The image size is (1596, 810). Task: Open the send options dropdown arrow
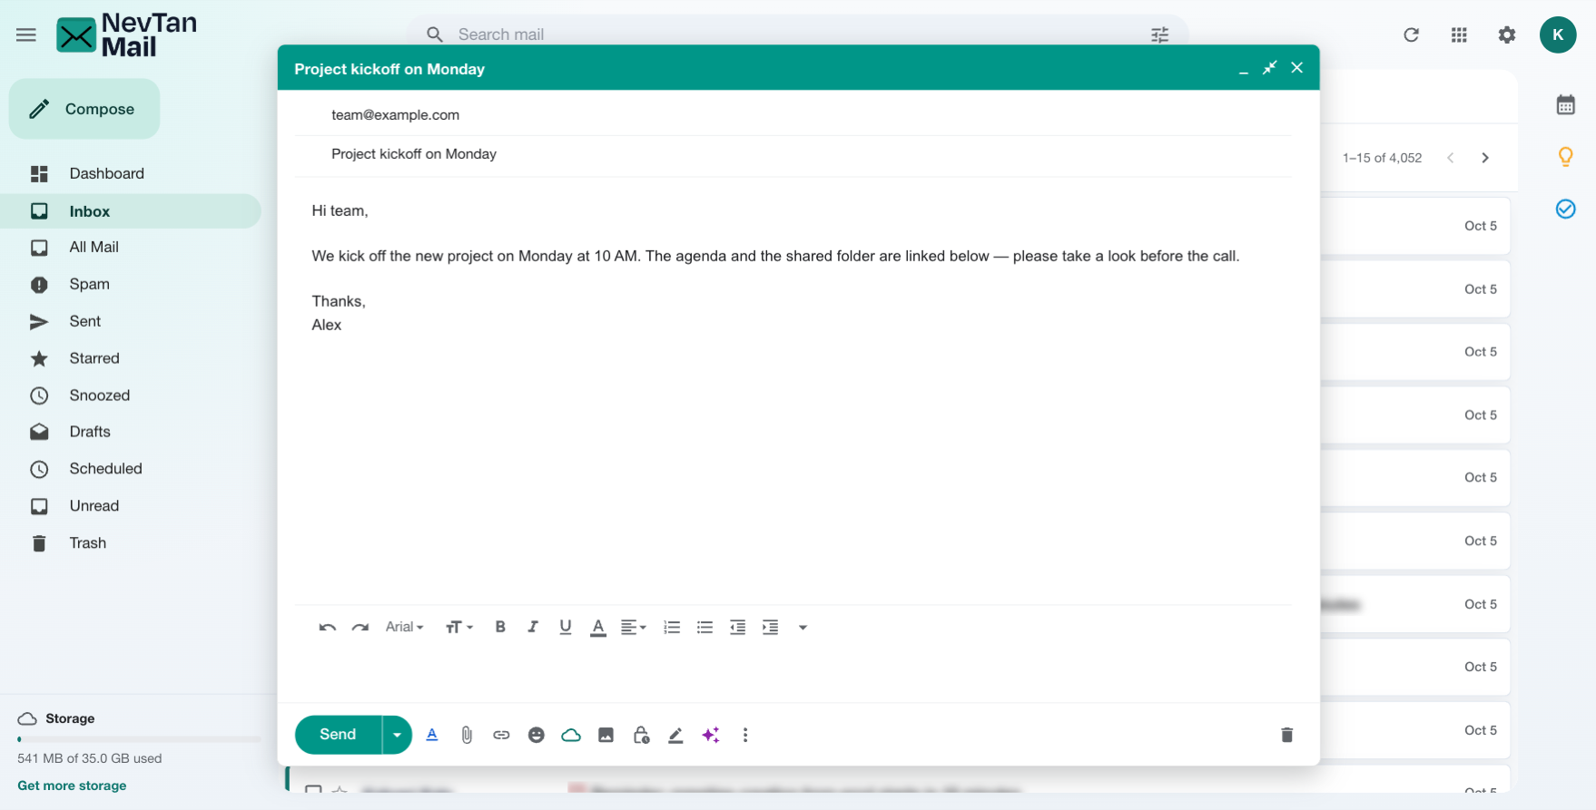pos(397,735)
